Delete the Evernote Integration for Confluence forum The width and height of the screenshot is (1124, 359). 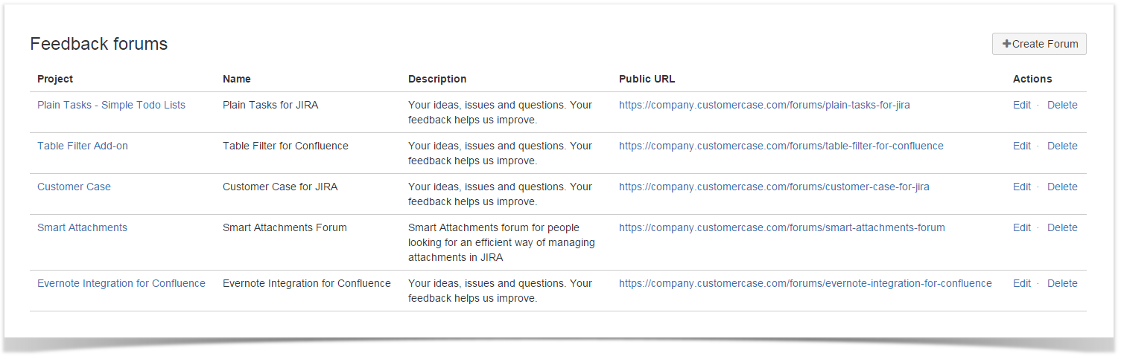click(x=1062, y=283)
